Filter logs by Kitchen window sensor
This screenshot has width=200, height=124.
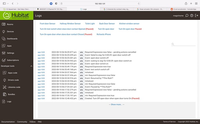tap(129, 24)
